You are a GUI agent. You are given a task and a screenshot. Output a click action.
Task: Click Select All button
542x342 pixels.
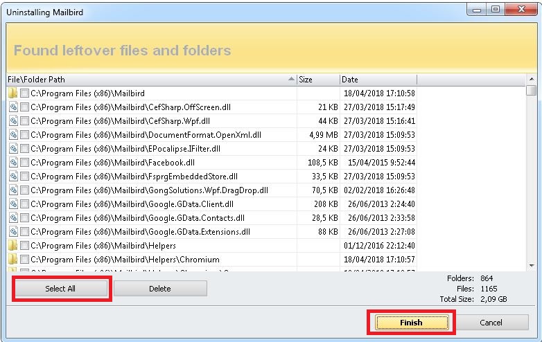point(60,289)
